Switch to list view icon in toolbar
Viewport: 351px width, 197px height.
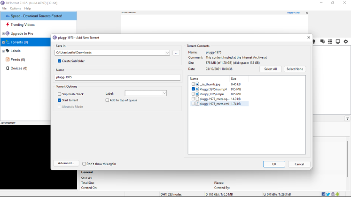coord(330,42)
